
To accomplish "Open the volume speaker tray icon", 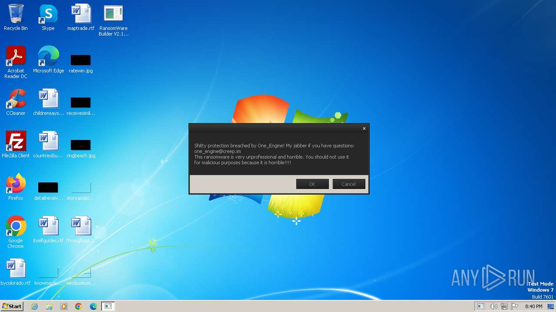I will [x=493, y=306].
